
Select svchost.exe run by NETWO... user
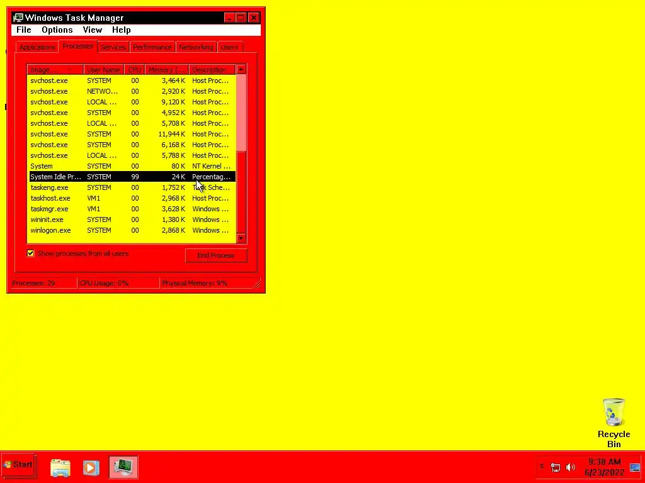point(131,91)
